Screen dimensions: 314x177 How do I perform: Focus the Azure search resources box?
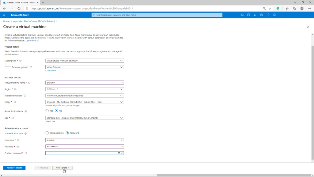pos(157,15)
